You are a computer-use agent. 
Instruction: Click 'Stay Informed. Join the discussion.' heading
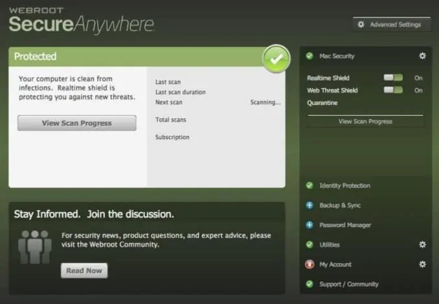94,214
